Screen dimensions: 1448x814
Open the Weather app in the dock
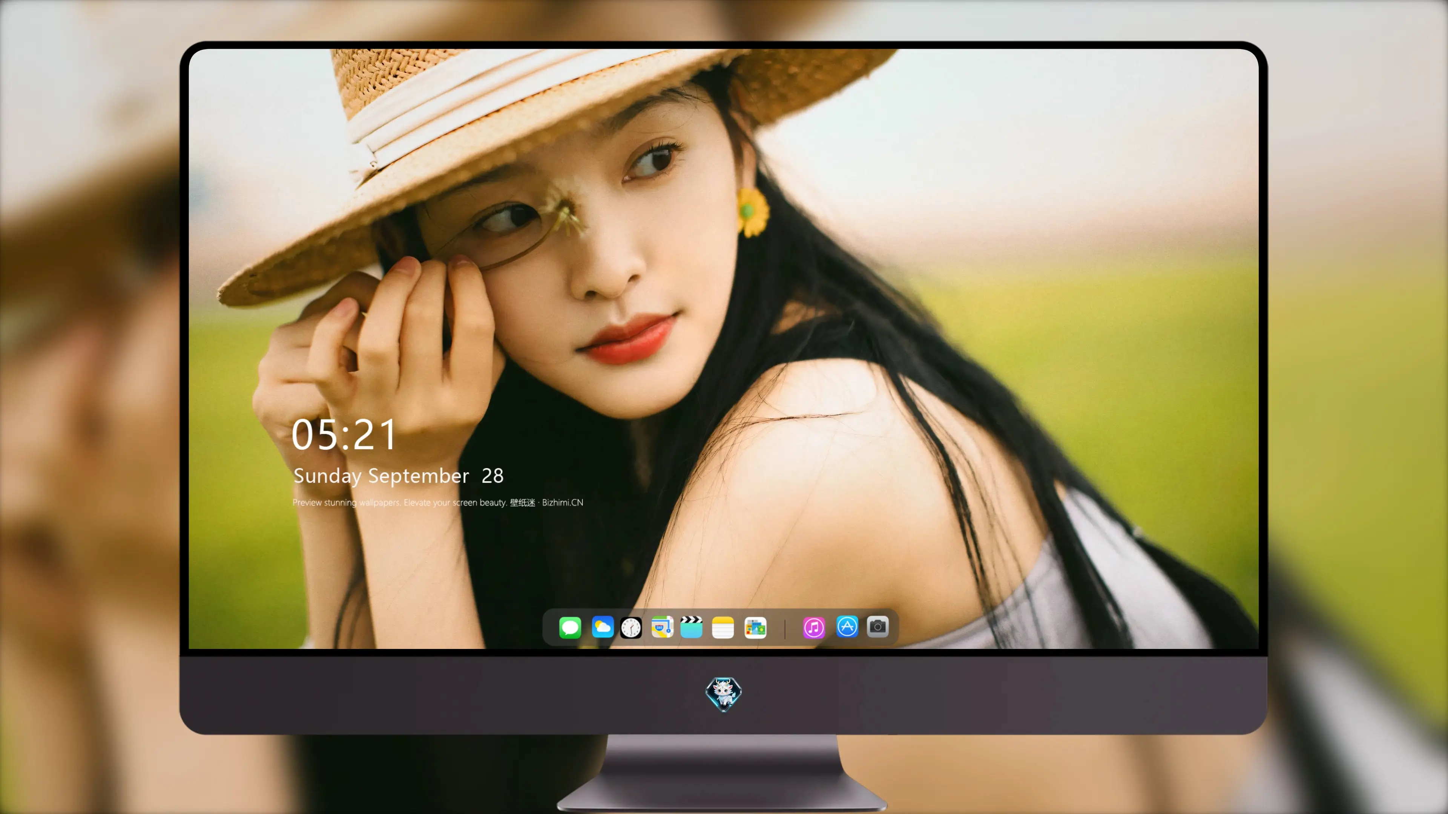point(603,627)
